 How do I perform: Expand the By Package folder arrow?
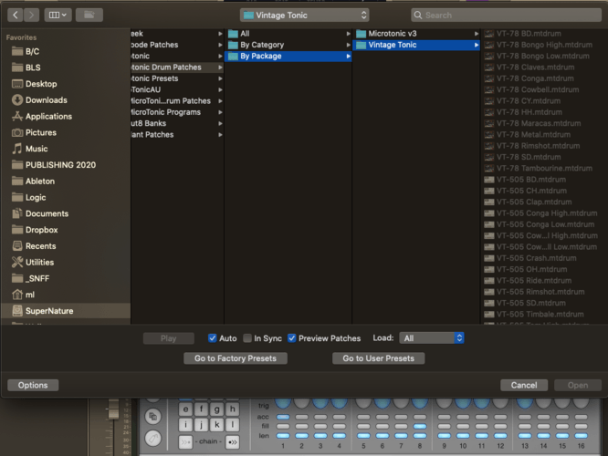click(348, 57)
